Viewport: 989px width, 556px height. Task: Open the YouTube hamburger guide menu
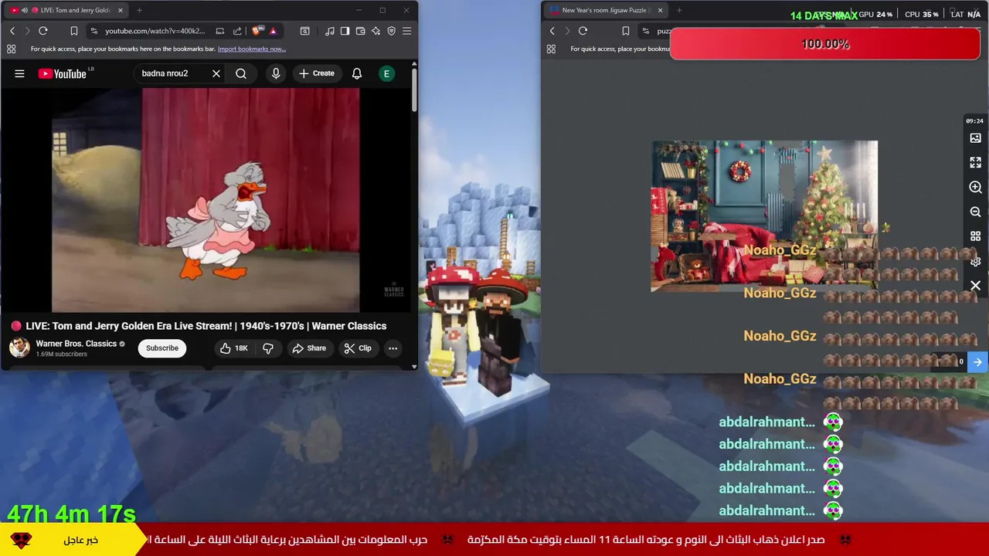click(19, 73)
